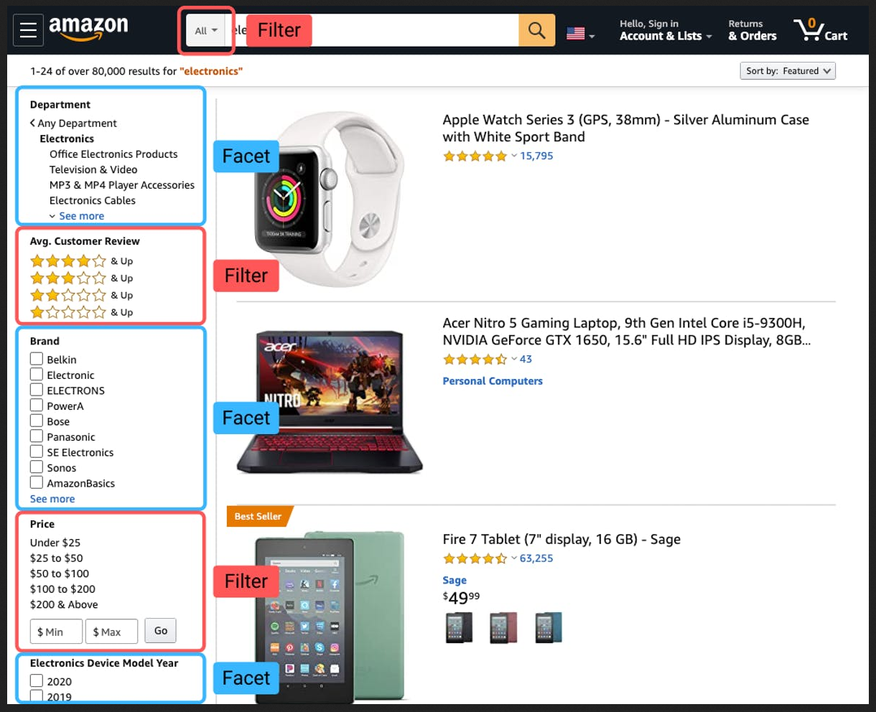Click the Best Seller badge
876x712 pixels.
(258, 516)
